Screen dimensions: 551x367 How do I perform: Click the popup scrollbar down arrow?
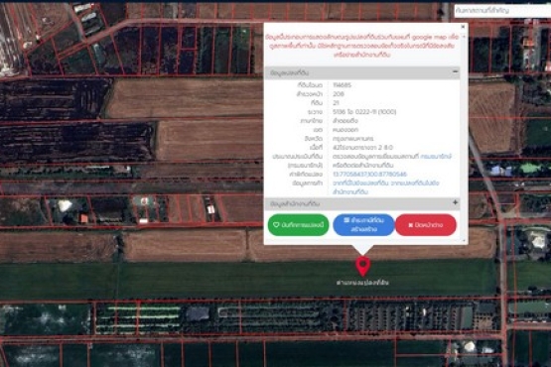tap(464, 241)
